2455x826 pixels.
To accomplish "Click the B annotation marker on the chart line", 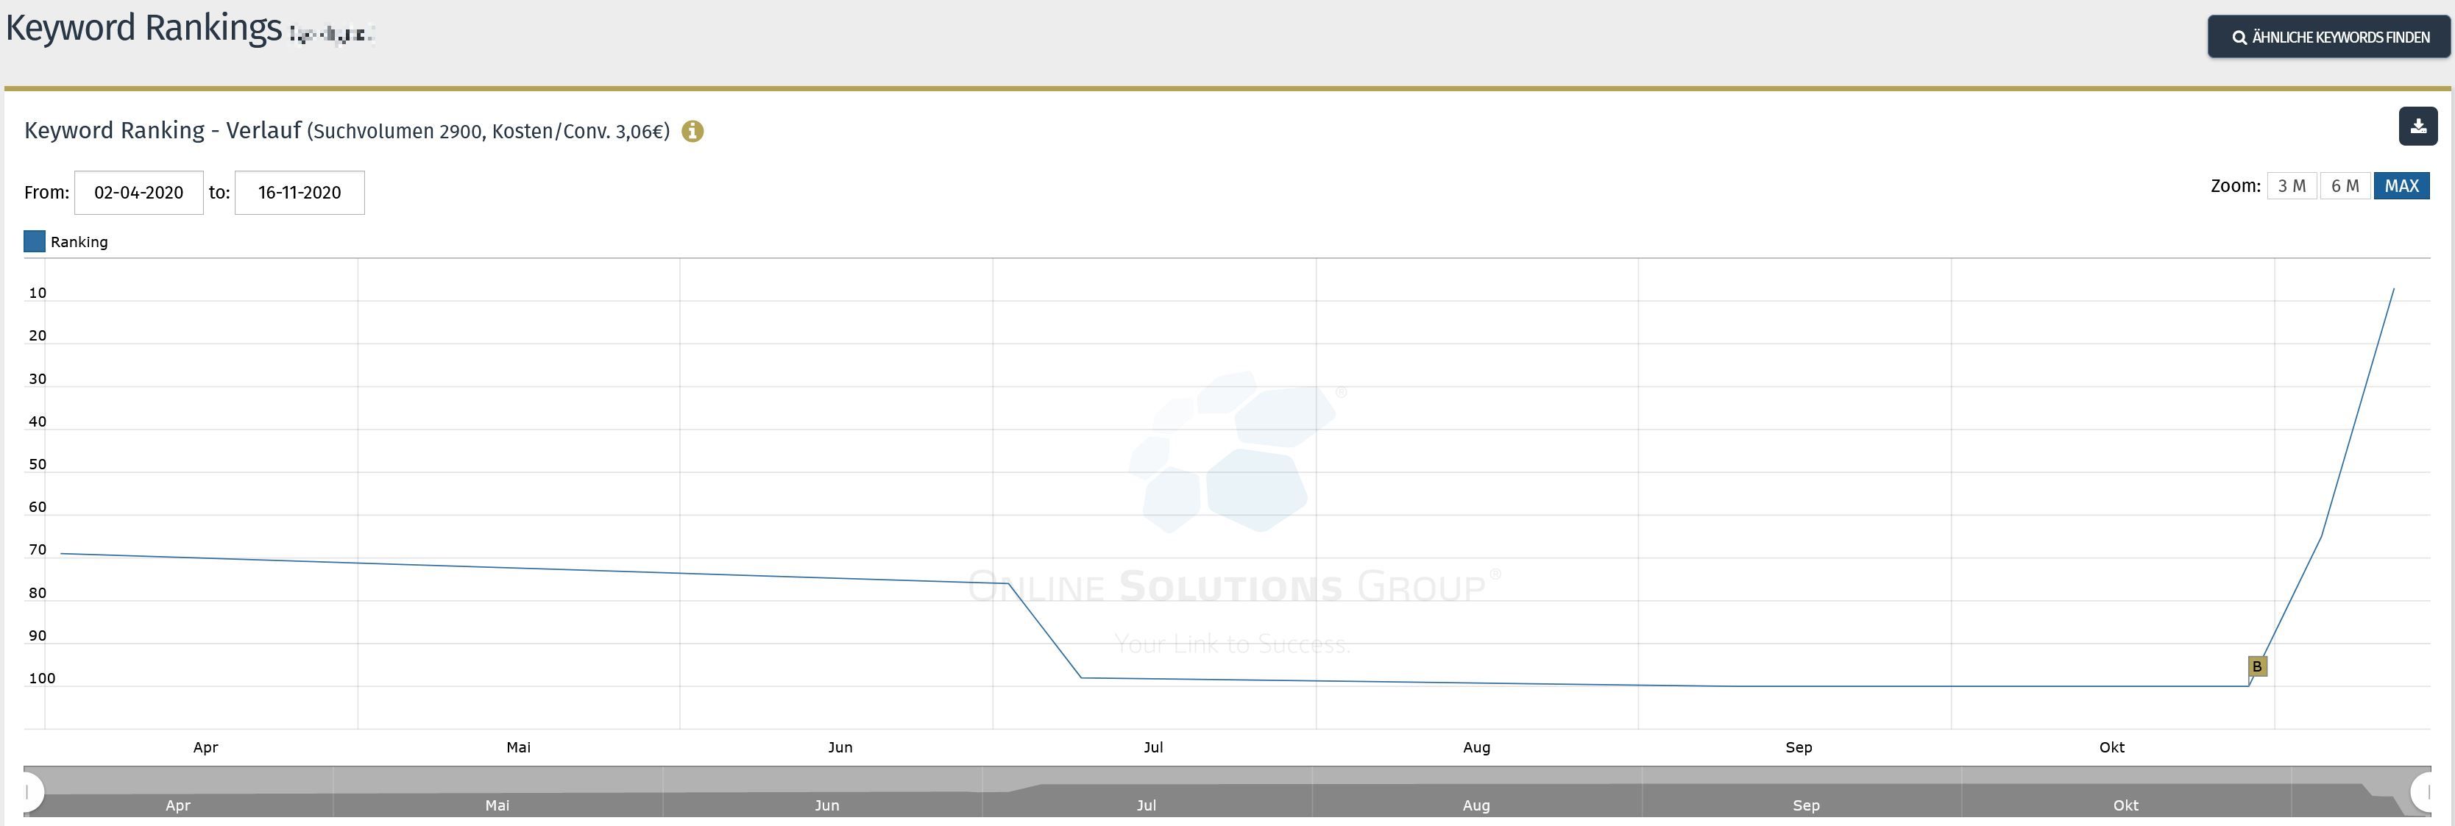I will point(2258,666).
